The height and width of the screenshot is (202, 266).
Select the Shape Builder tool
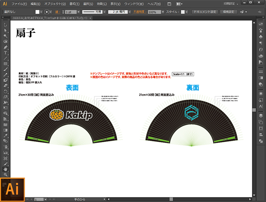click(x=5, y=113)
